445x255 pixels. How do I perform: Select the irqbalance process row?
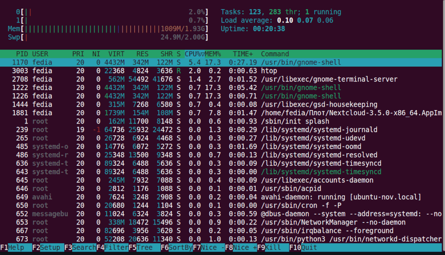tap(221, 231)
